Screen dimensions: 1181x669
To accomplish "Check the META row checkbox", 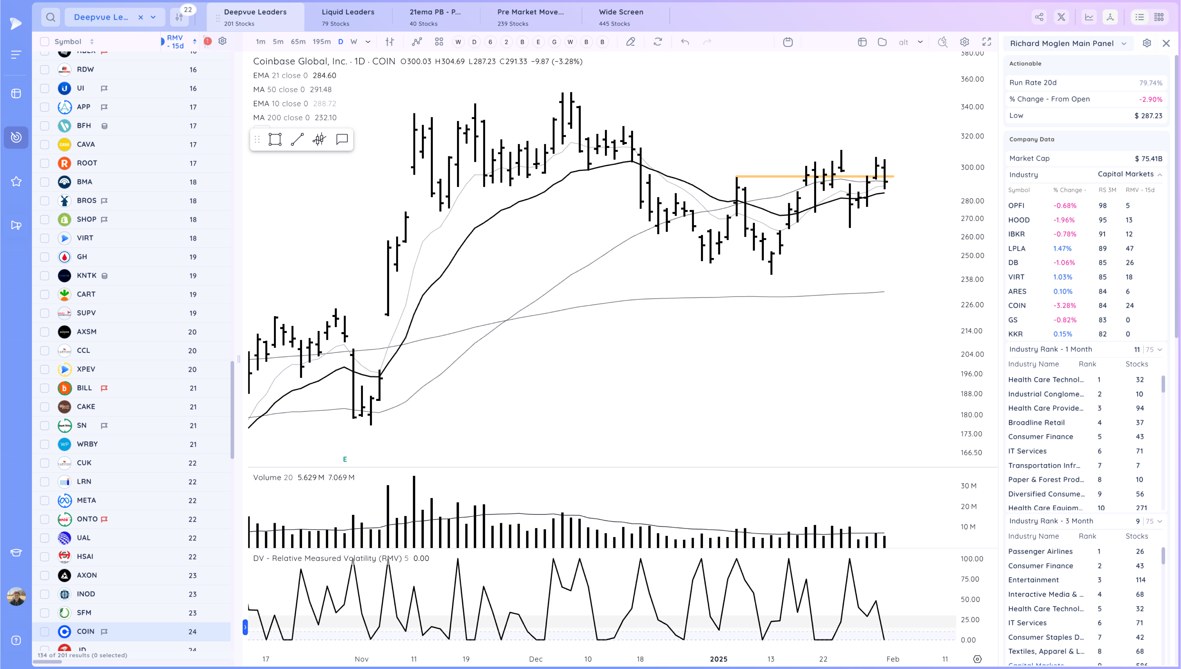I will [x=45, y=500].
